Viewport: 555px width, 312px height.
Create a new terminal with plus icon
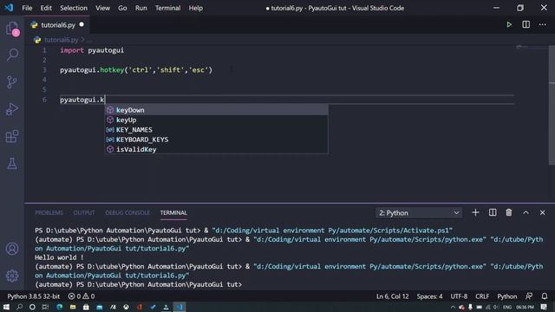[475, 212]
